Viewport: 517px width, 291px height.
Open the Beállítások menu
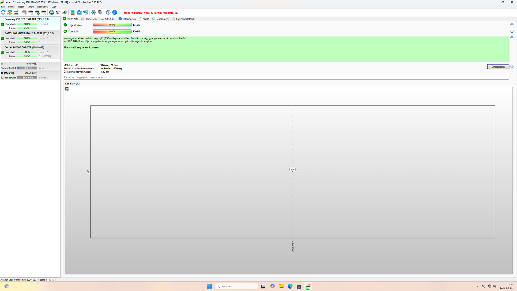(x=42, y=7)
